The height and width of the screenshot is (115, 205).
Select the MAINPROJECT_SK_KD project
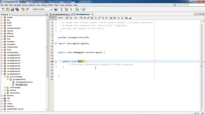pos(15,109)
